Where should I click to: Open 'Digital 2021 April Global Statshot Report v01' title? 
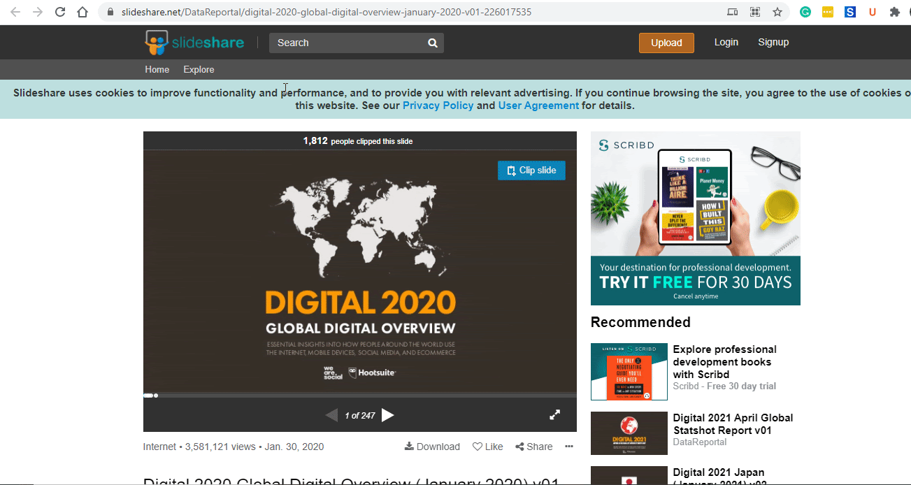tap(733, 424)
